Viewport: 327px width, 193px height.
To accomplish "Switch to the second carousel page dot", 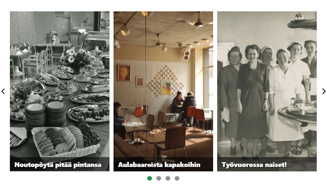I will [159, 178].
